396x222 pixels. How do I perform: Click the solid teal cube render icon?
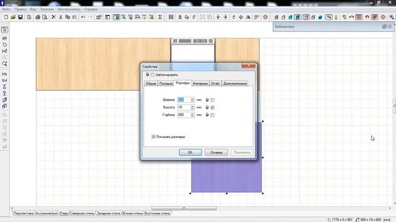tap(320, 17)
